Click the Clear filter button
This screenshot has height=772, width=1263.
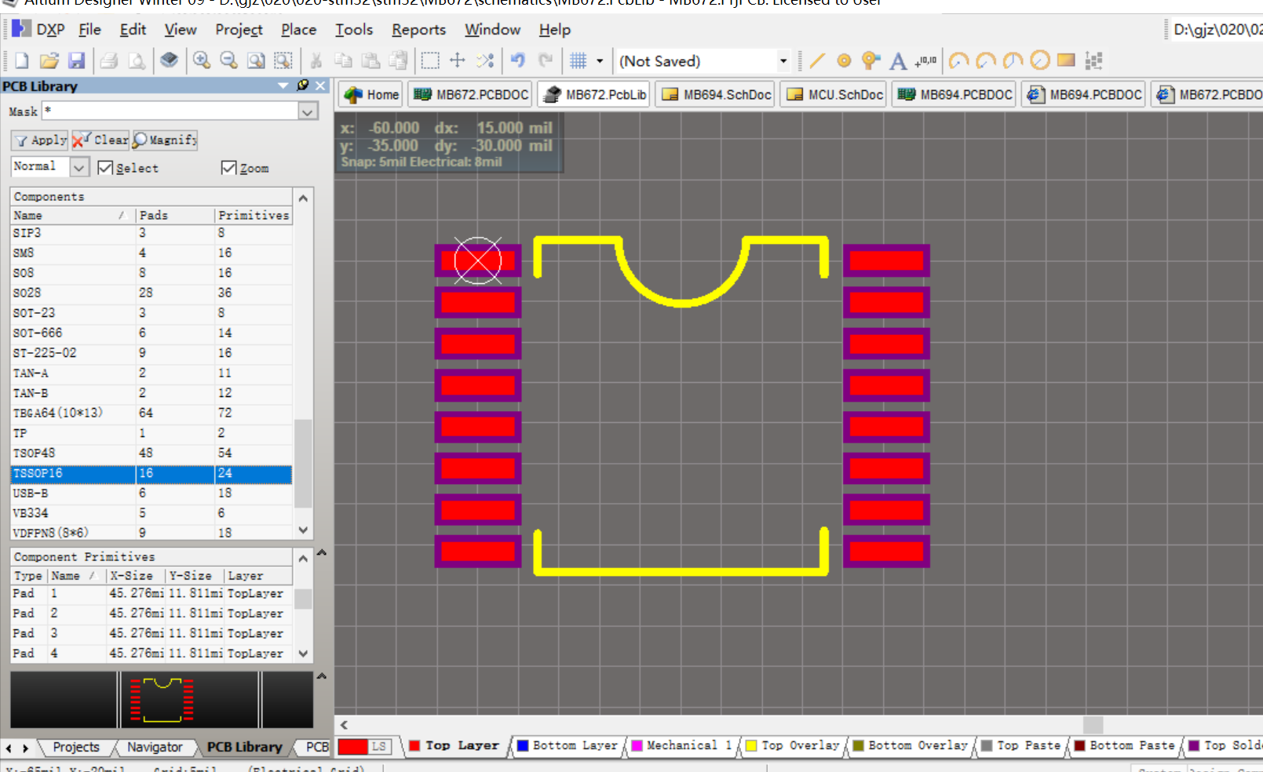tap(100, 140)
